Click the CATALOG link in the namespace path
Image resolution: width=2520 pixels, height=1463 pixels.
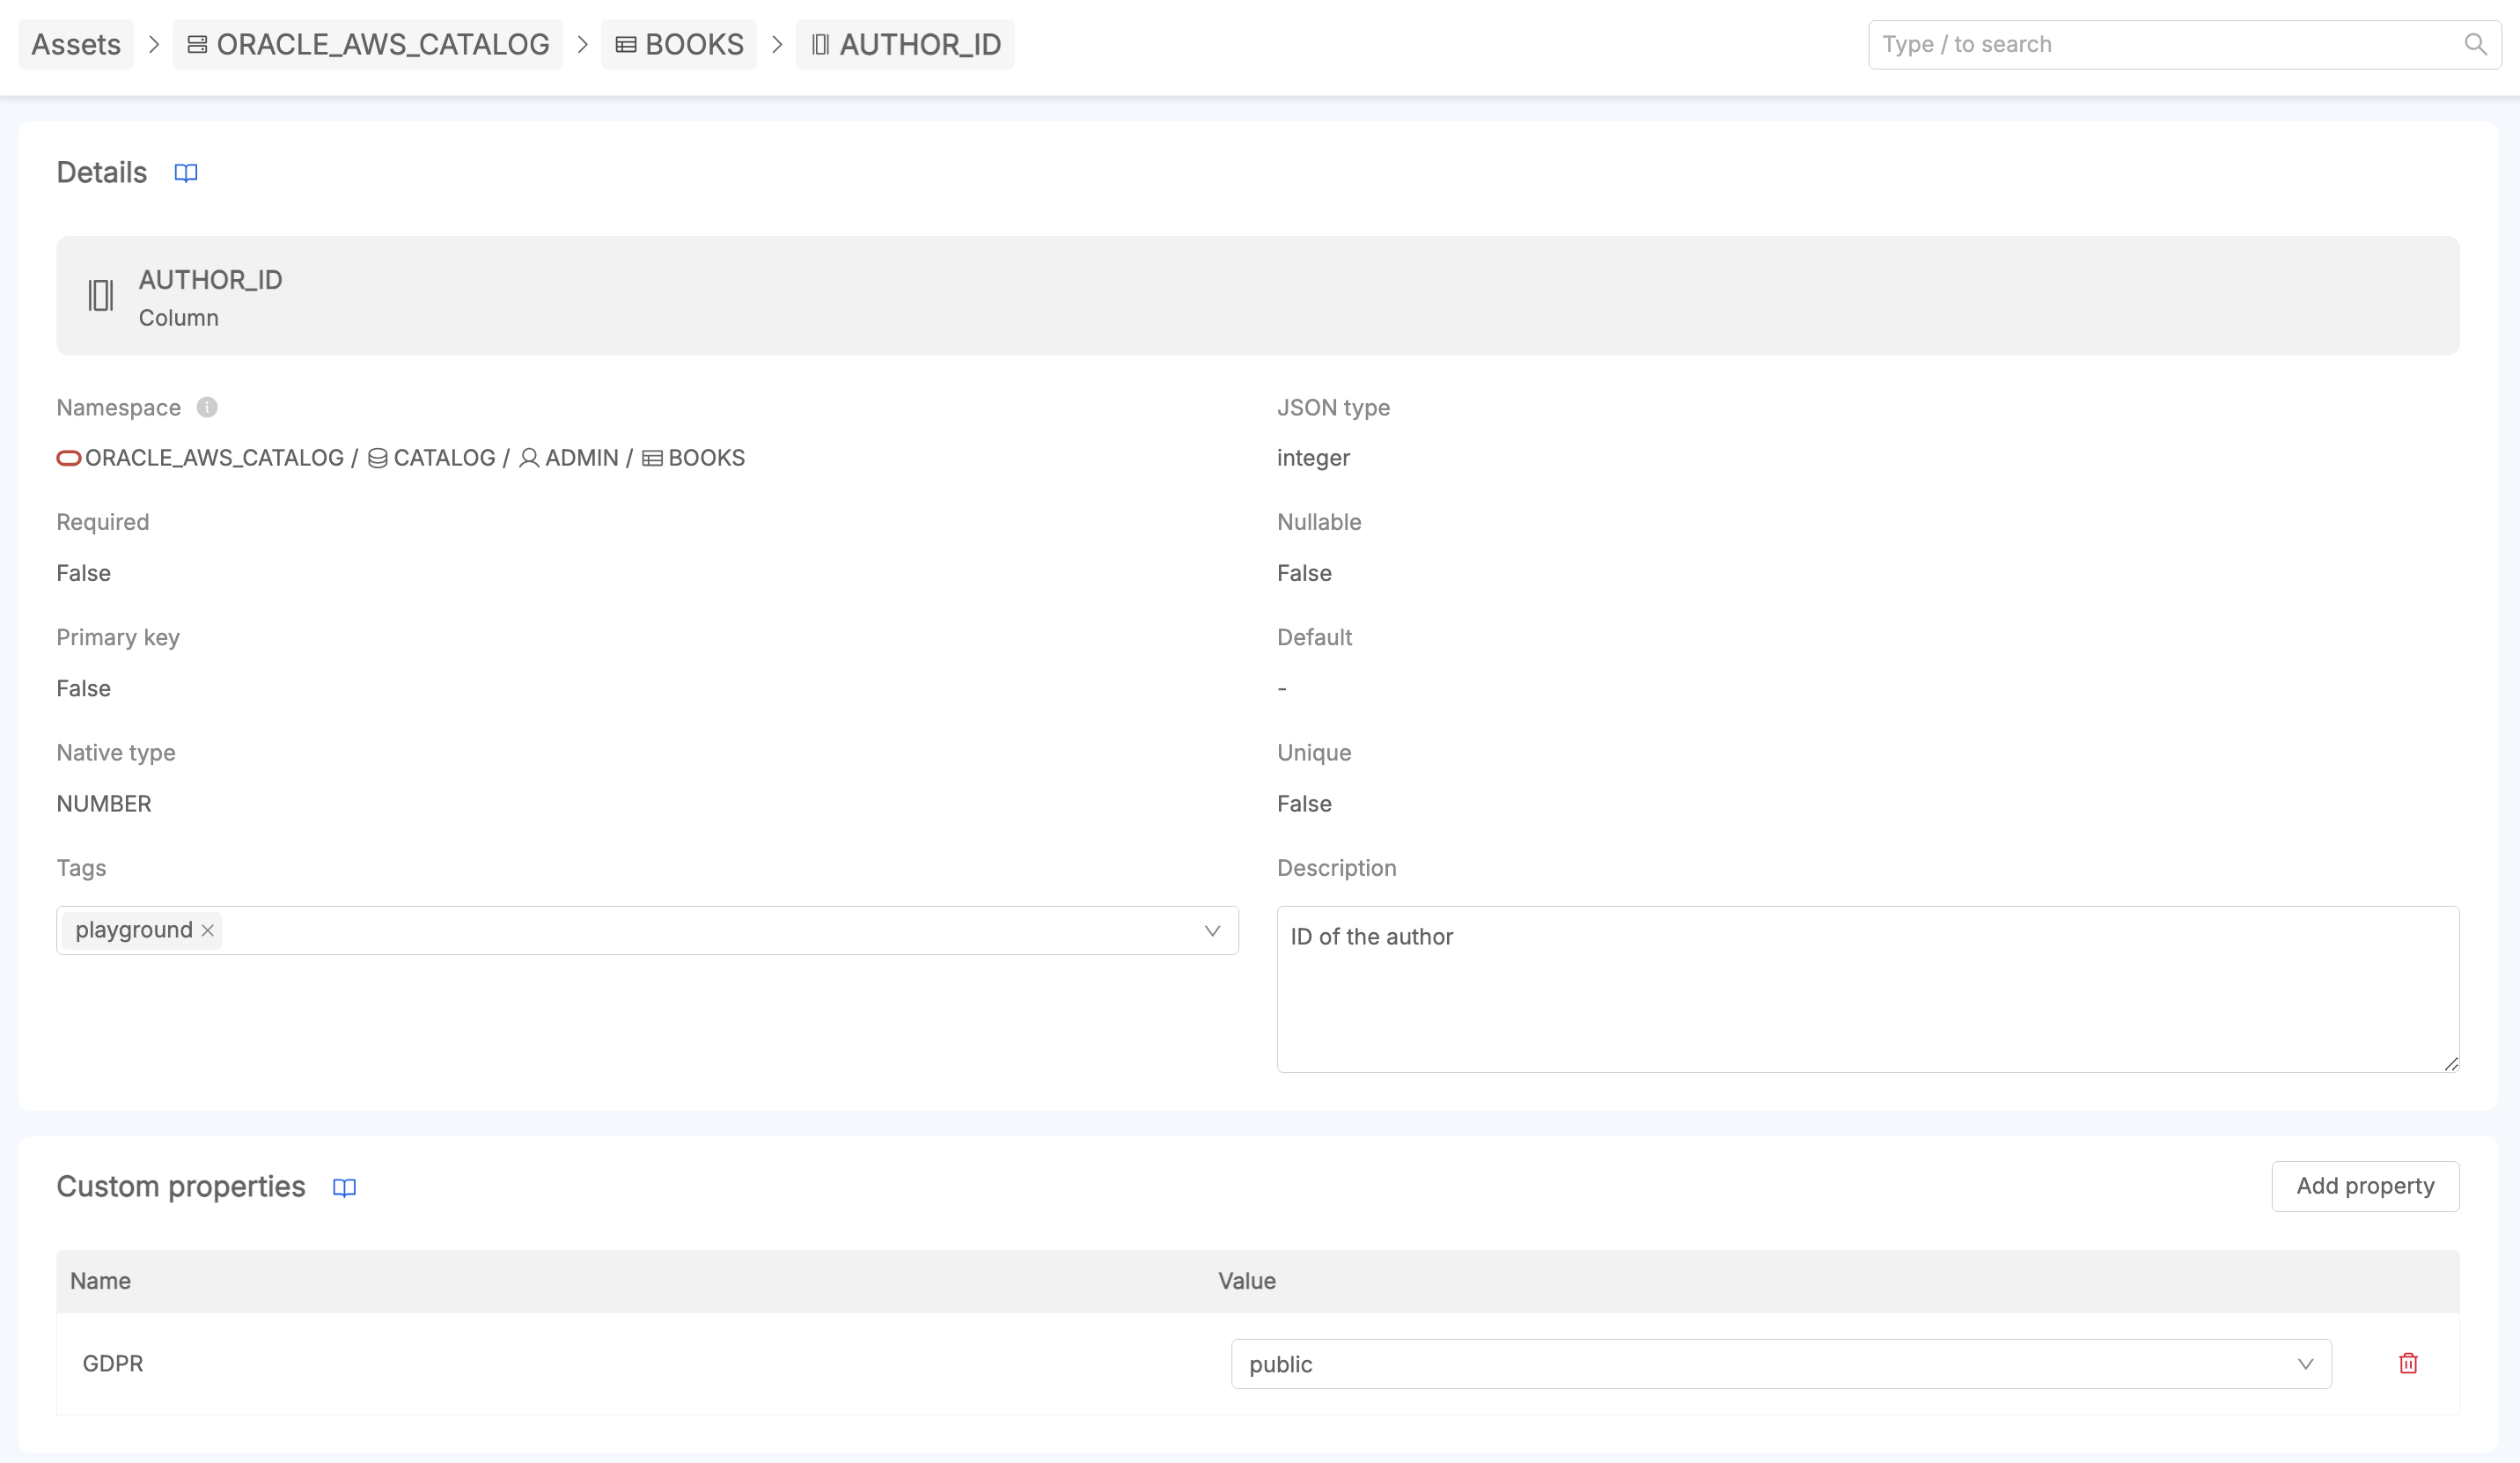click(x=444, y=458)
